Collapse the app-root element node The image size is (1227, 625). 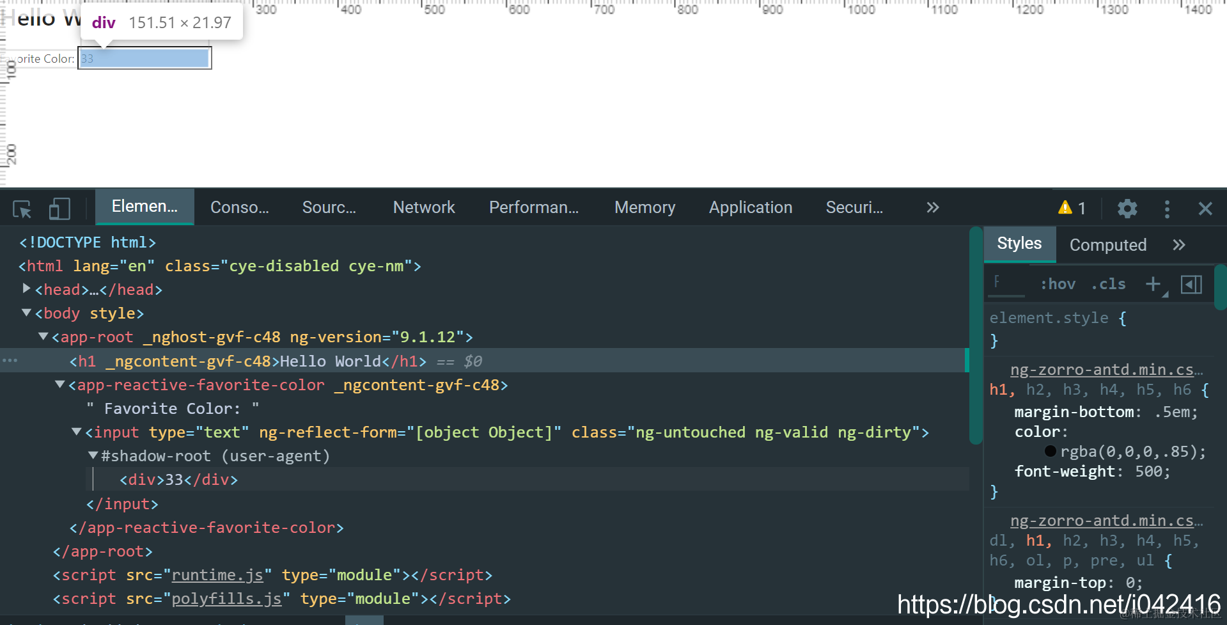point(43,336)
